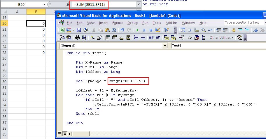
Task: Click the Comment Block icon
Action: pyautogui.click(x=240, y=30)
